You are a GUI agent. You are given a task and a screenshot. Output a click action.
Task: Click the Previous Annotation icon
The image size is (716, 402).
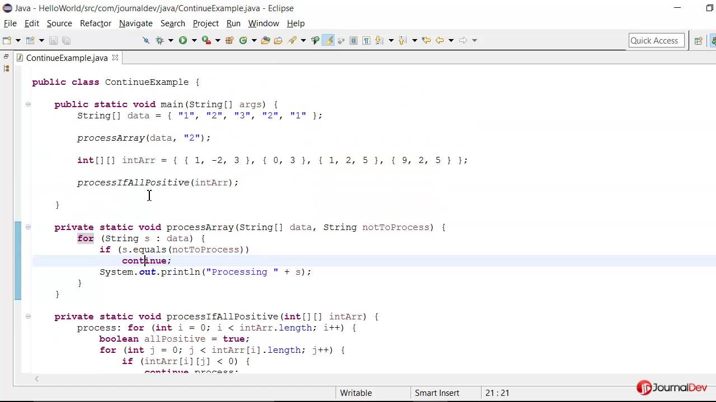[x=402, y=40]
